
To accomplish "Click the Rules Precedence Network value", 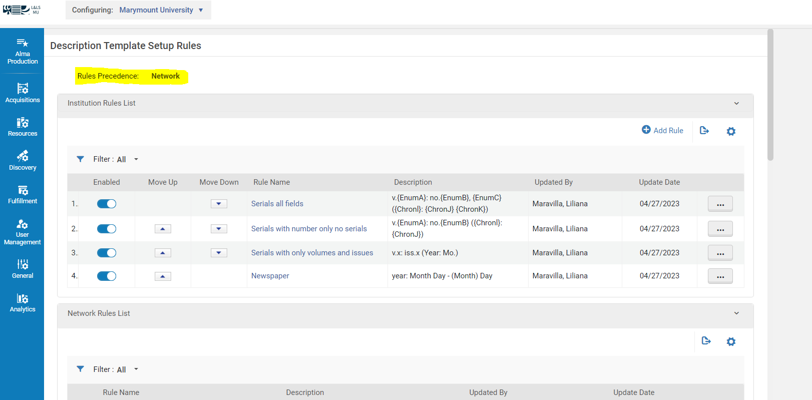I will [x=165, y=76].
